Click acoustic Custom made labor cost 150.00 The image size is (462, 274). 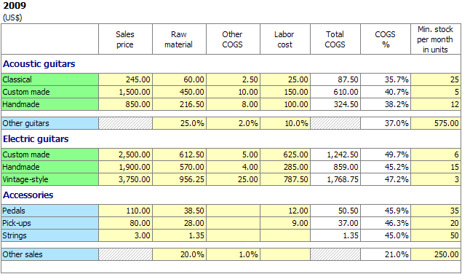click(x=285, y=92)
